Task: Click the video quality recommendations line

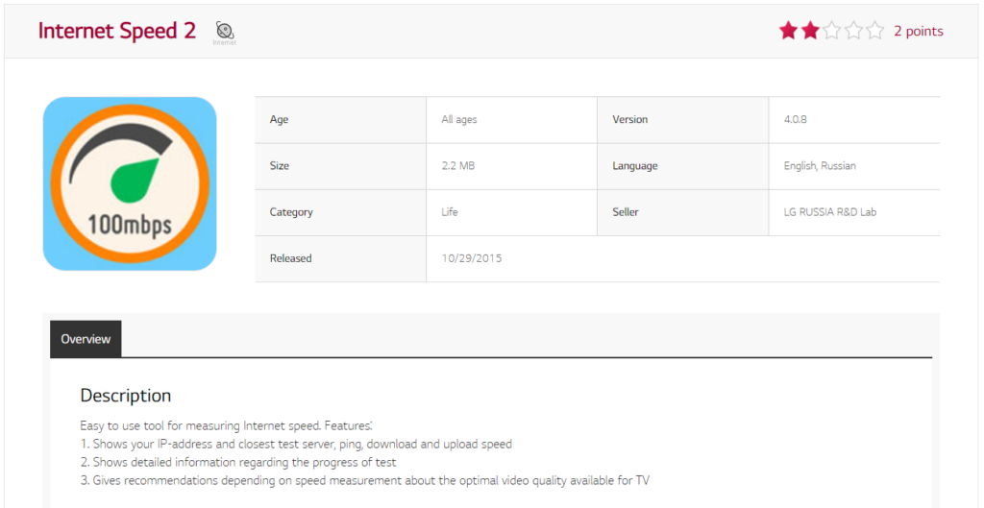Action: 365,480
